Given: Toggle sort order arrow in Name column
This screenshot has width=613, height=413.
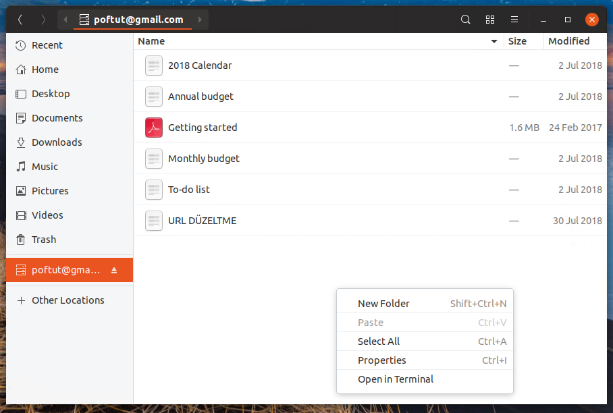Looking at the screenshot, I should (494, 41).
